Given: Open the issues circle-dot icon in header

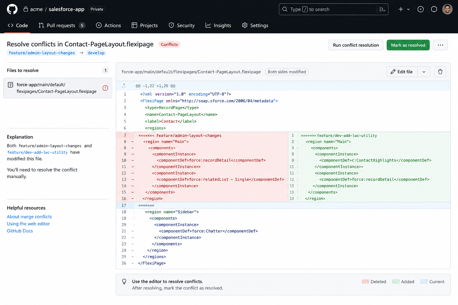Looking at the screenshot, I should pos(420,9).
